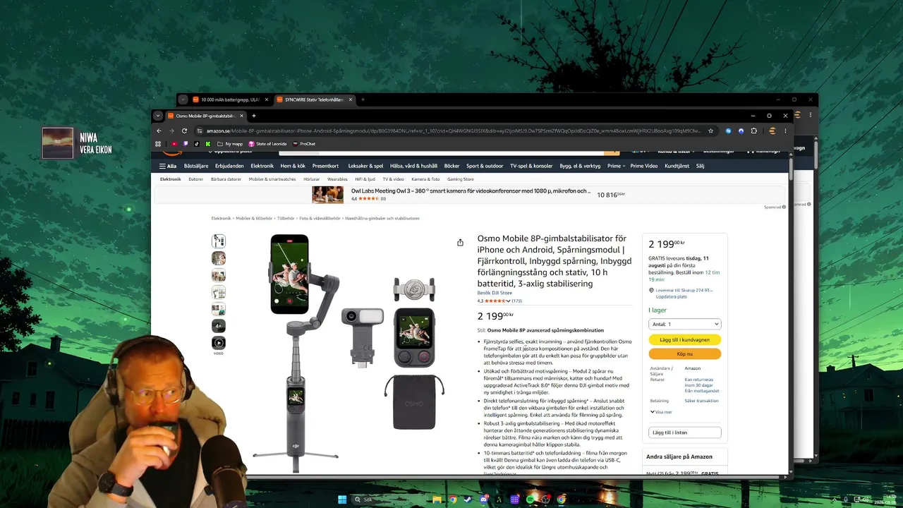Click the 'Lägg till i listan' button

point(684,433)
